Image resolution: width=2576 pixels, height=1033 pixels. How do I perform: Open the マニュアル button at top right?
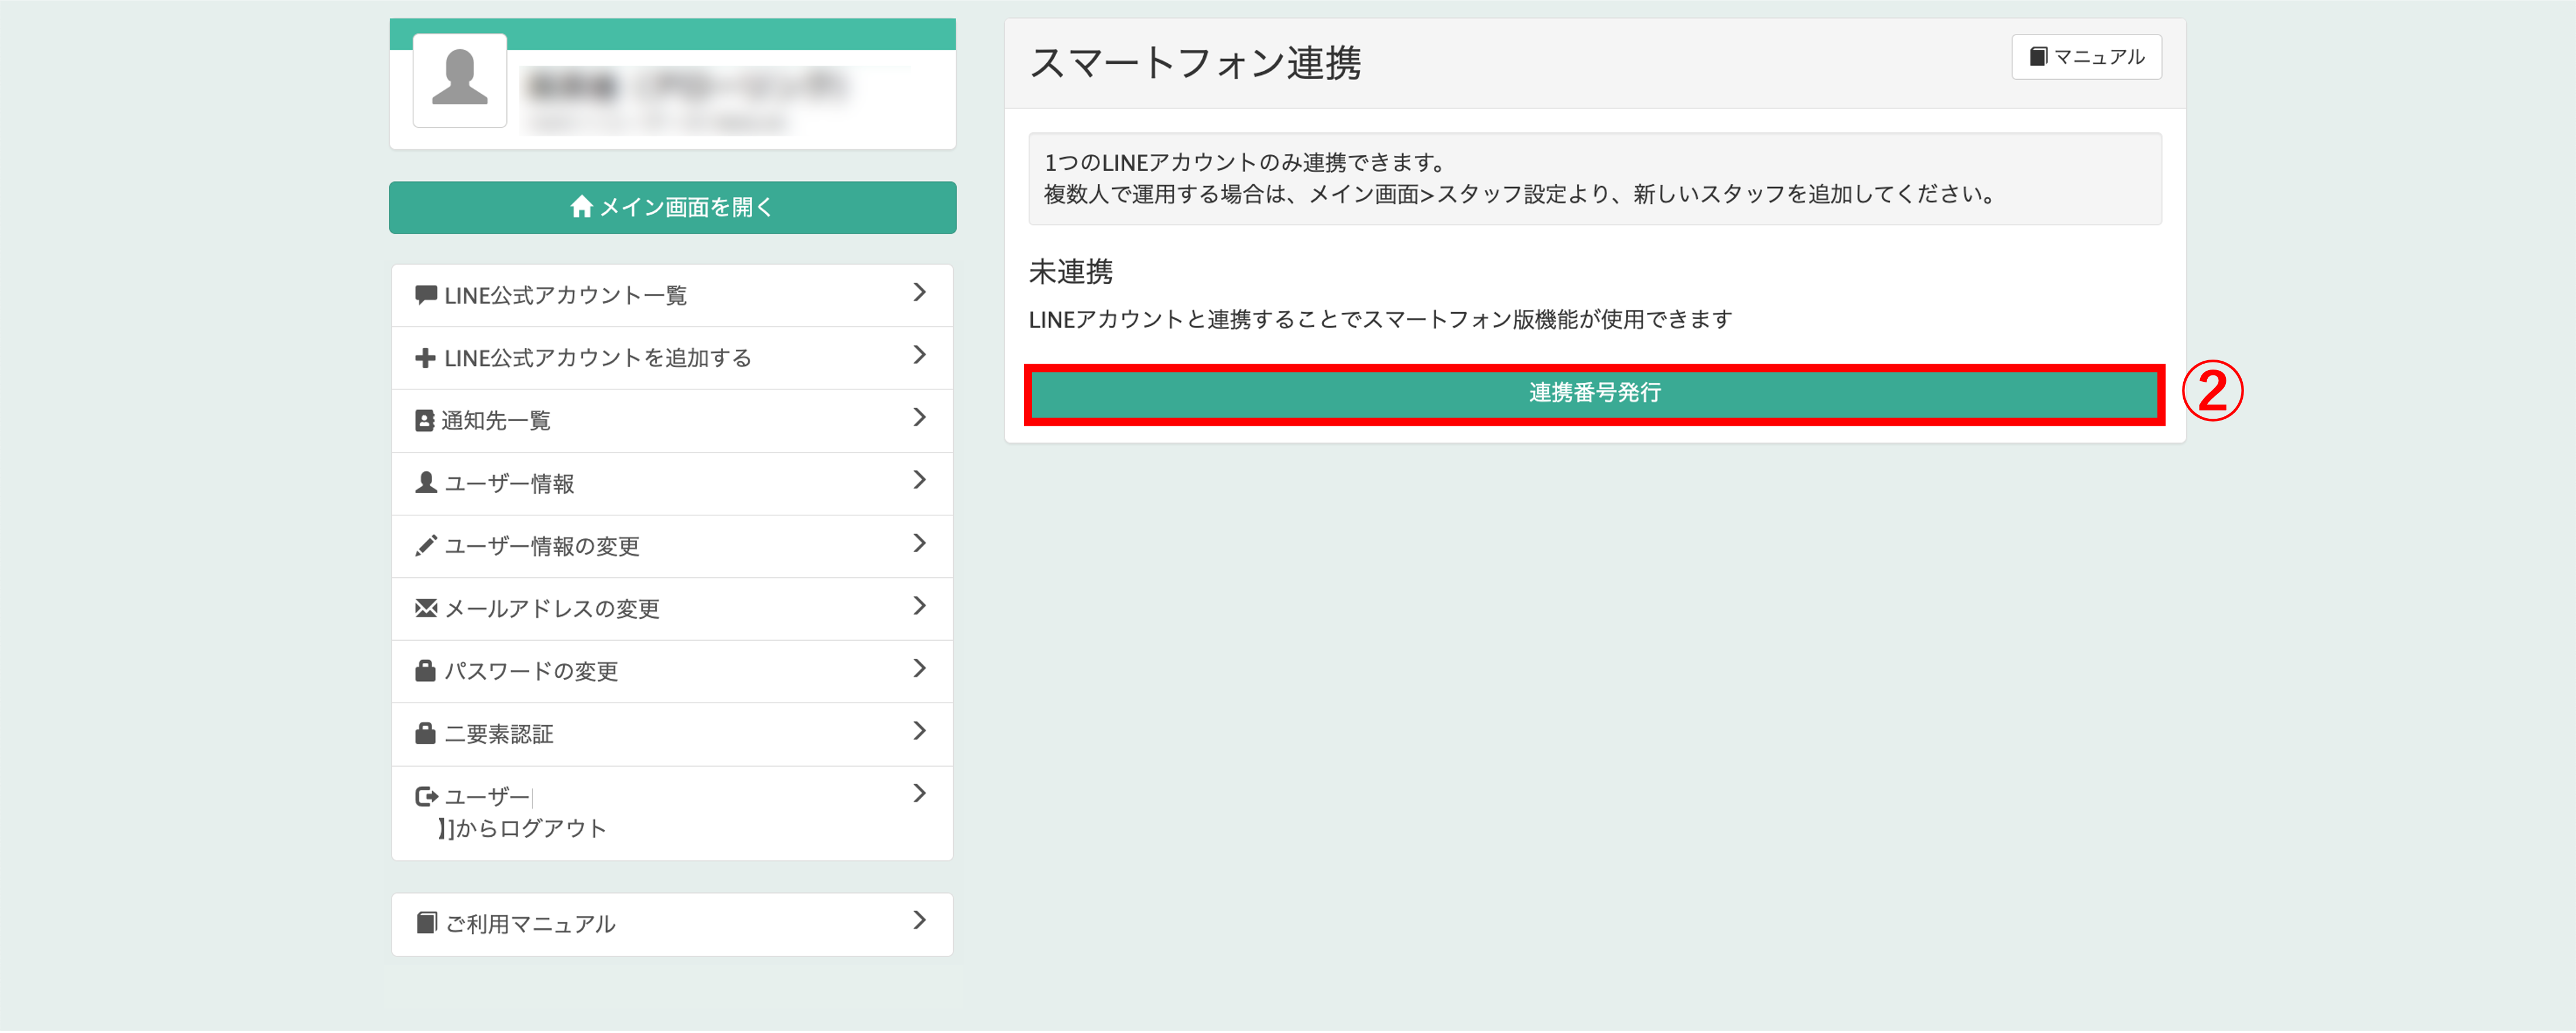point(2086,57)
